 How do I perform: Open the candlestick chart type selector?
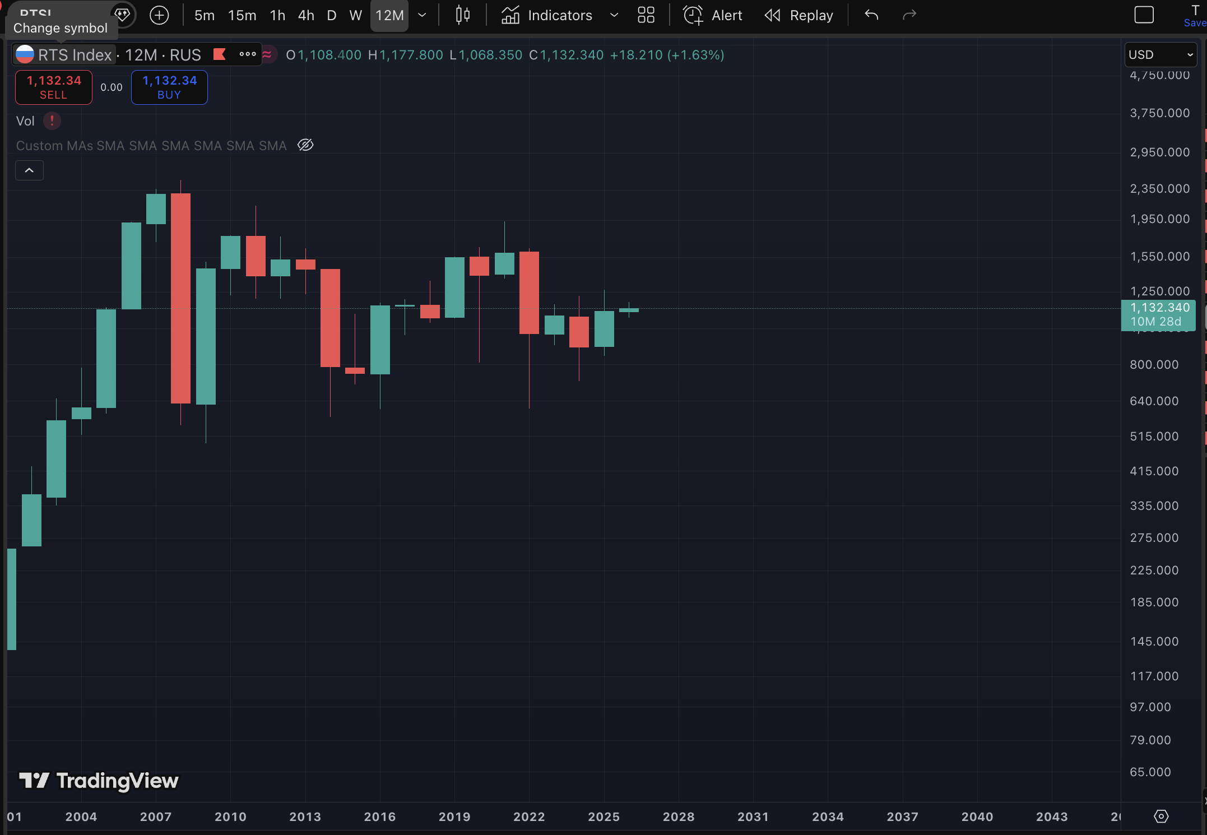pos(462,15)
